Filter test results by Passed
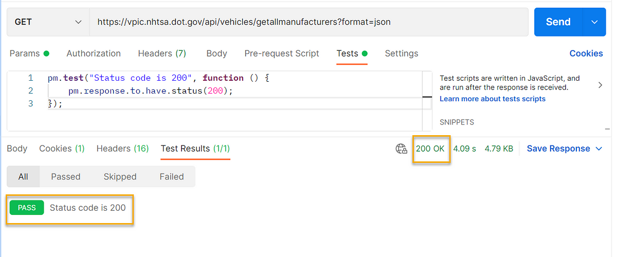Screen dimensions: 617x257 (x=66, y=176)
